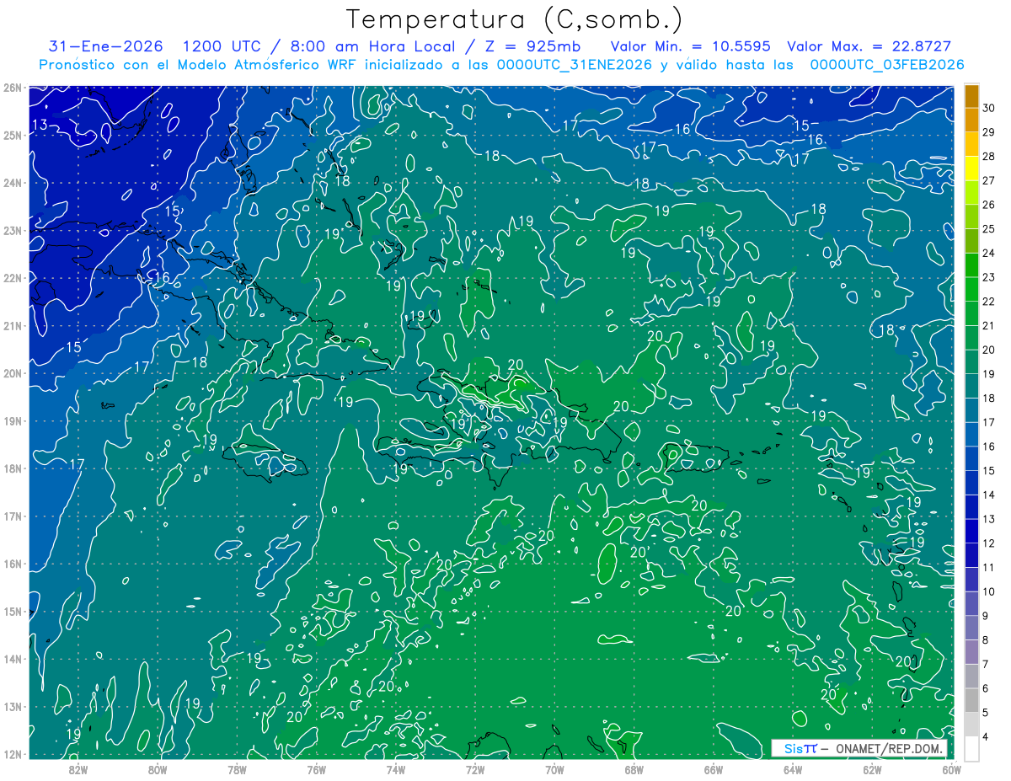Click the longitude axis label 76W
This screenshot has width=1011, height=781.
tap(316, 769)
